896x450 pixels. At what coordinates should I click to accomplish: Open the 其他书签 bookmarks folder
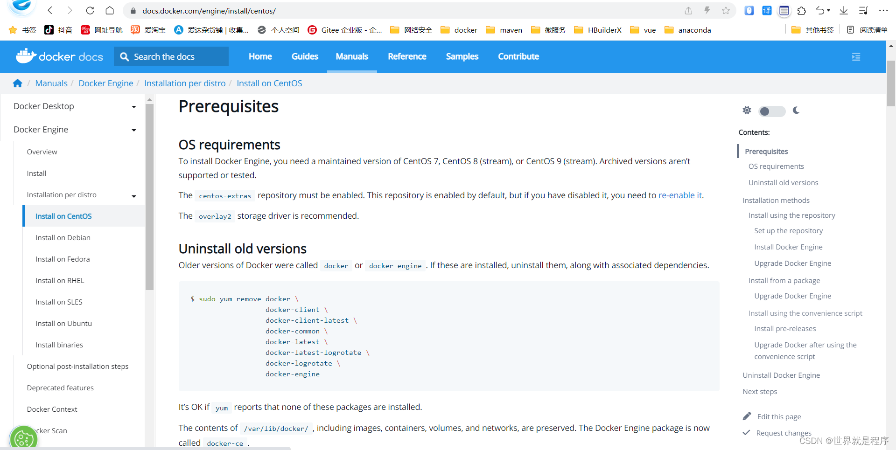tap(812, 30)
